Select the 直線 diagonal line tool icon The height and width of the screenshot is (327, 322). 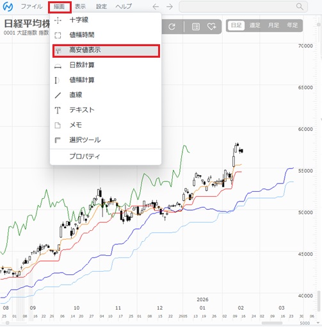58,95
